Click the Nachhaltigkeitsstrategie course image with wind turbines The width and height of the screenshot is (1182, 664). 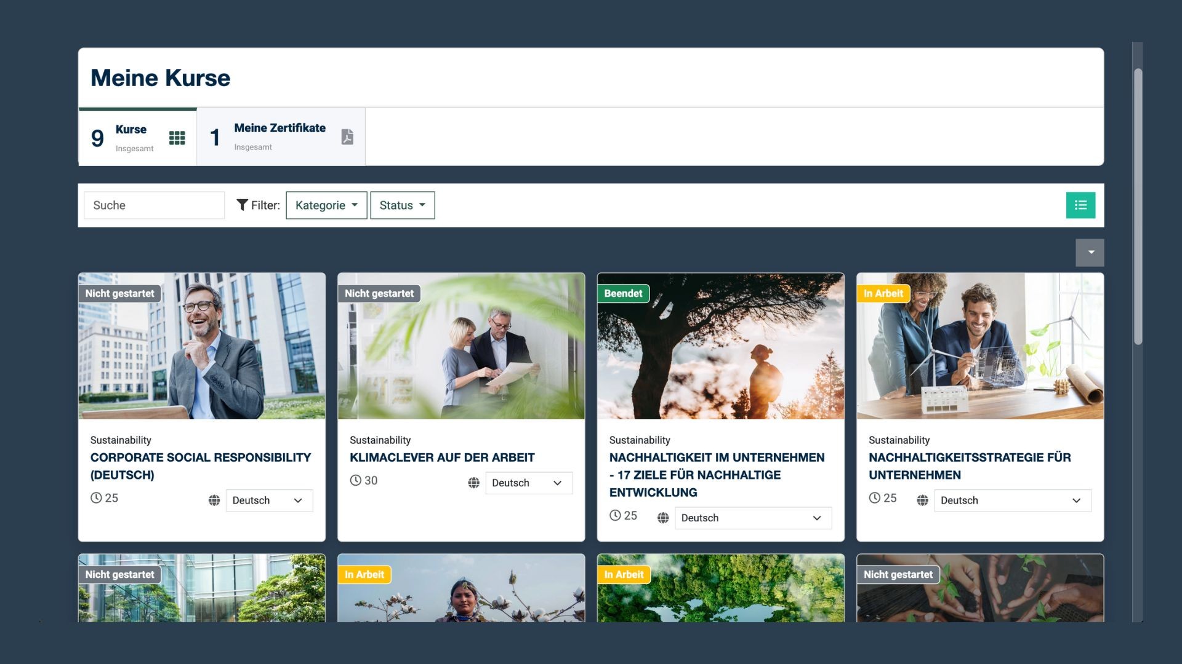click(980, 346)
